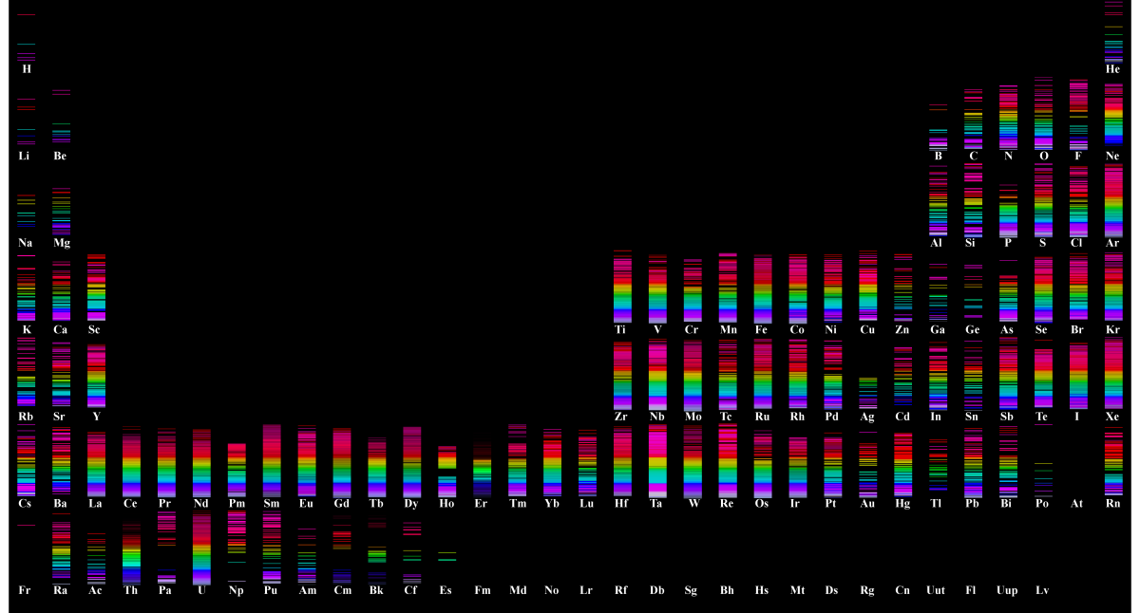
Task: Select the Oxygen element label
Action: point(1041,155)
